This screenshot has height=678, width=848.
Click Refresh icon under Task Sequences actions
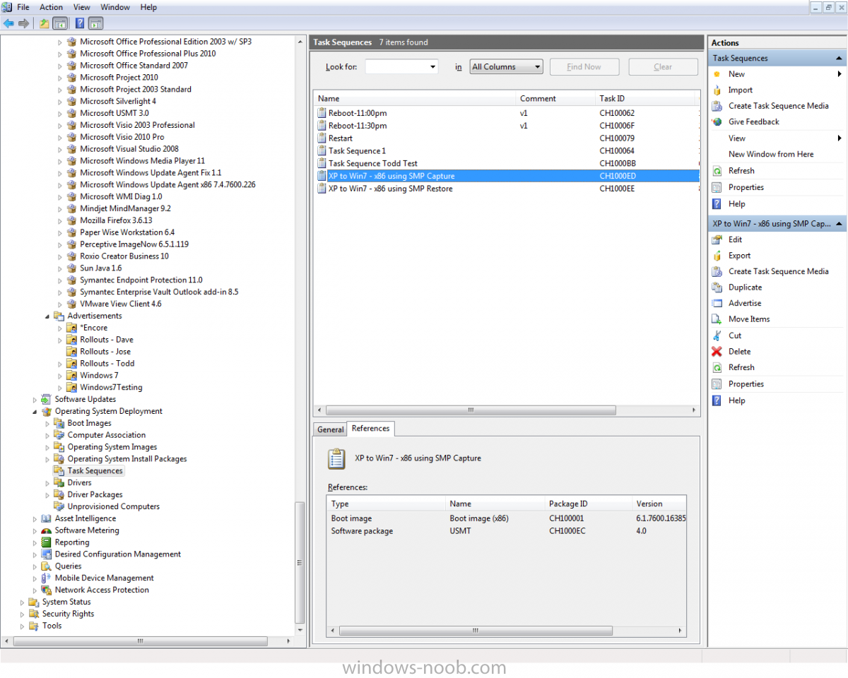(717, 171)
